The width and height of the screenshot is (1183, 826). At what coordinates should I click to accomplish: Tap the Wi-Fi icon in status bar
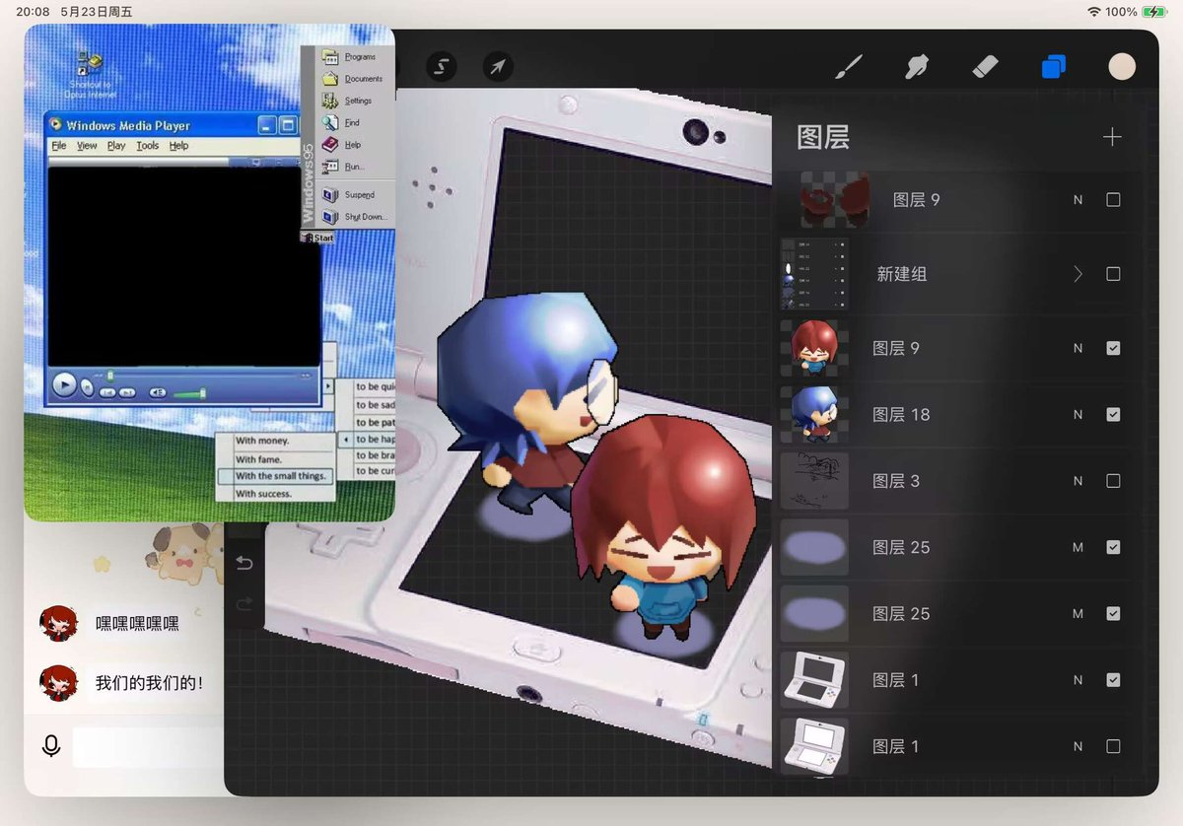coord(1093,12)
